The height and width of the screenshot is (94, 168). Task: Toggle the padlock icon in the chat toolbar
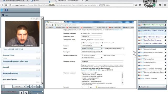pyautogui.click(x=38, y=87)
